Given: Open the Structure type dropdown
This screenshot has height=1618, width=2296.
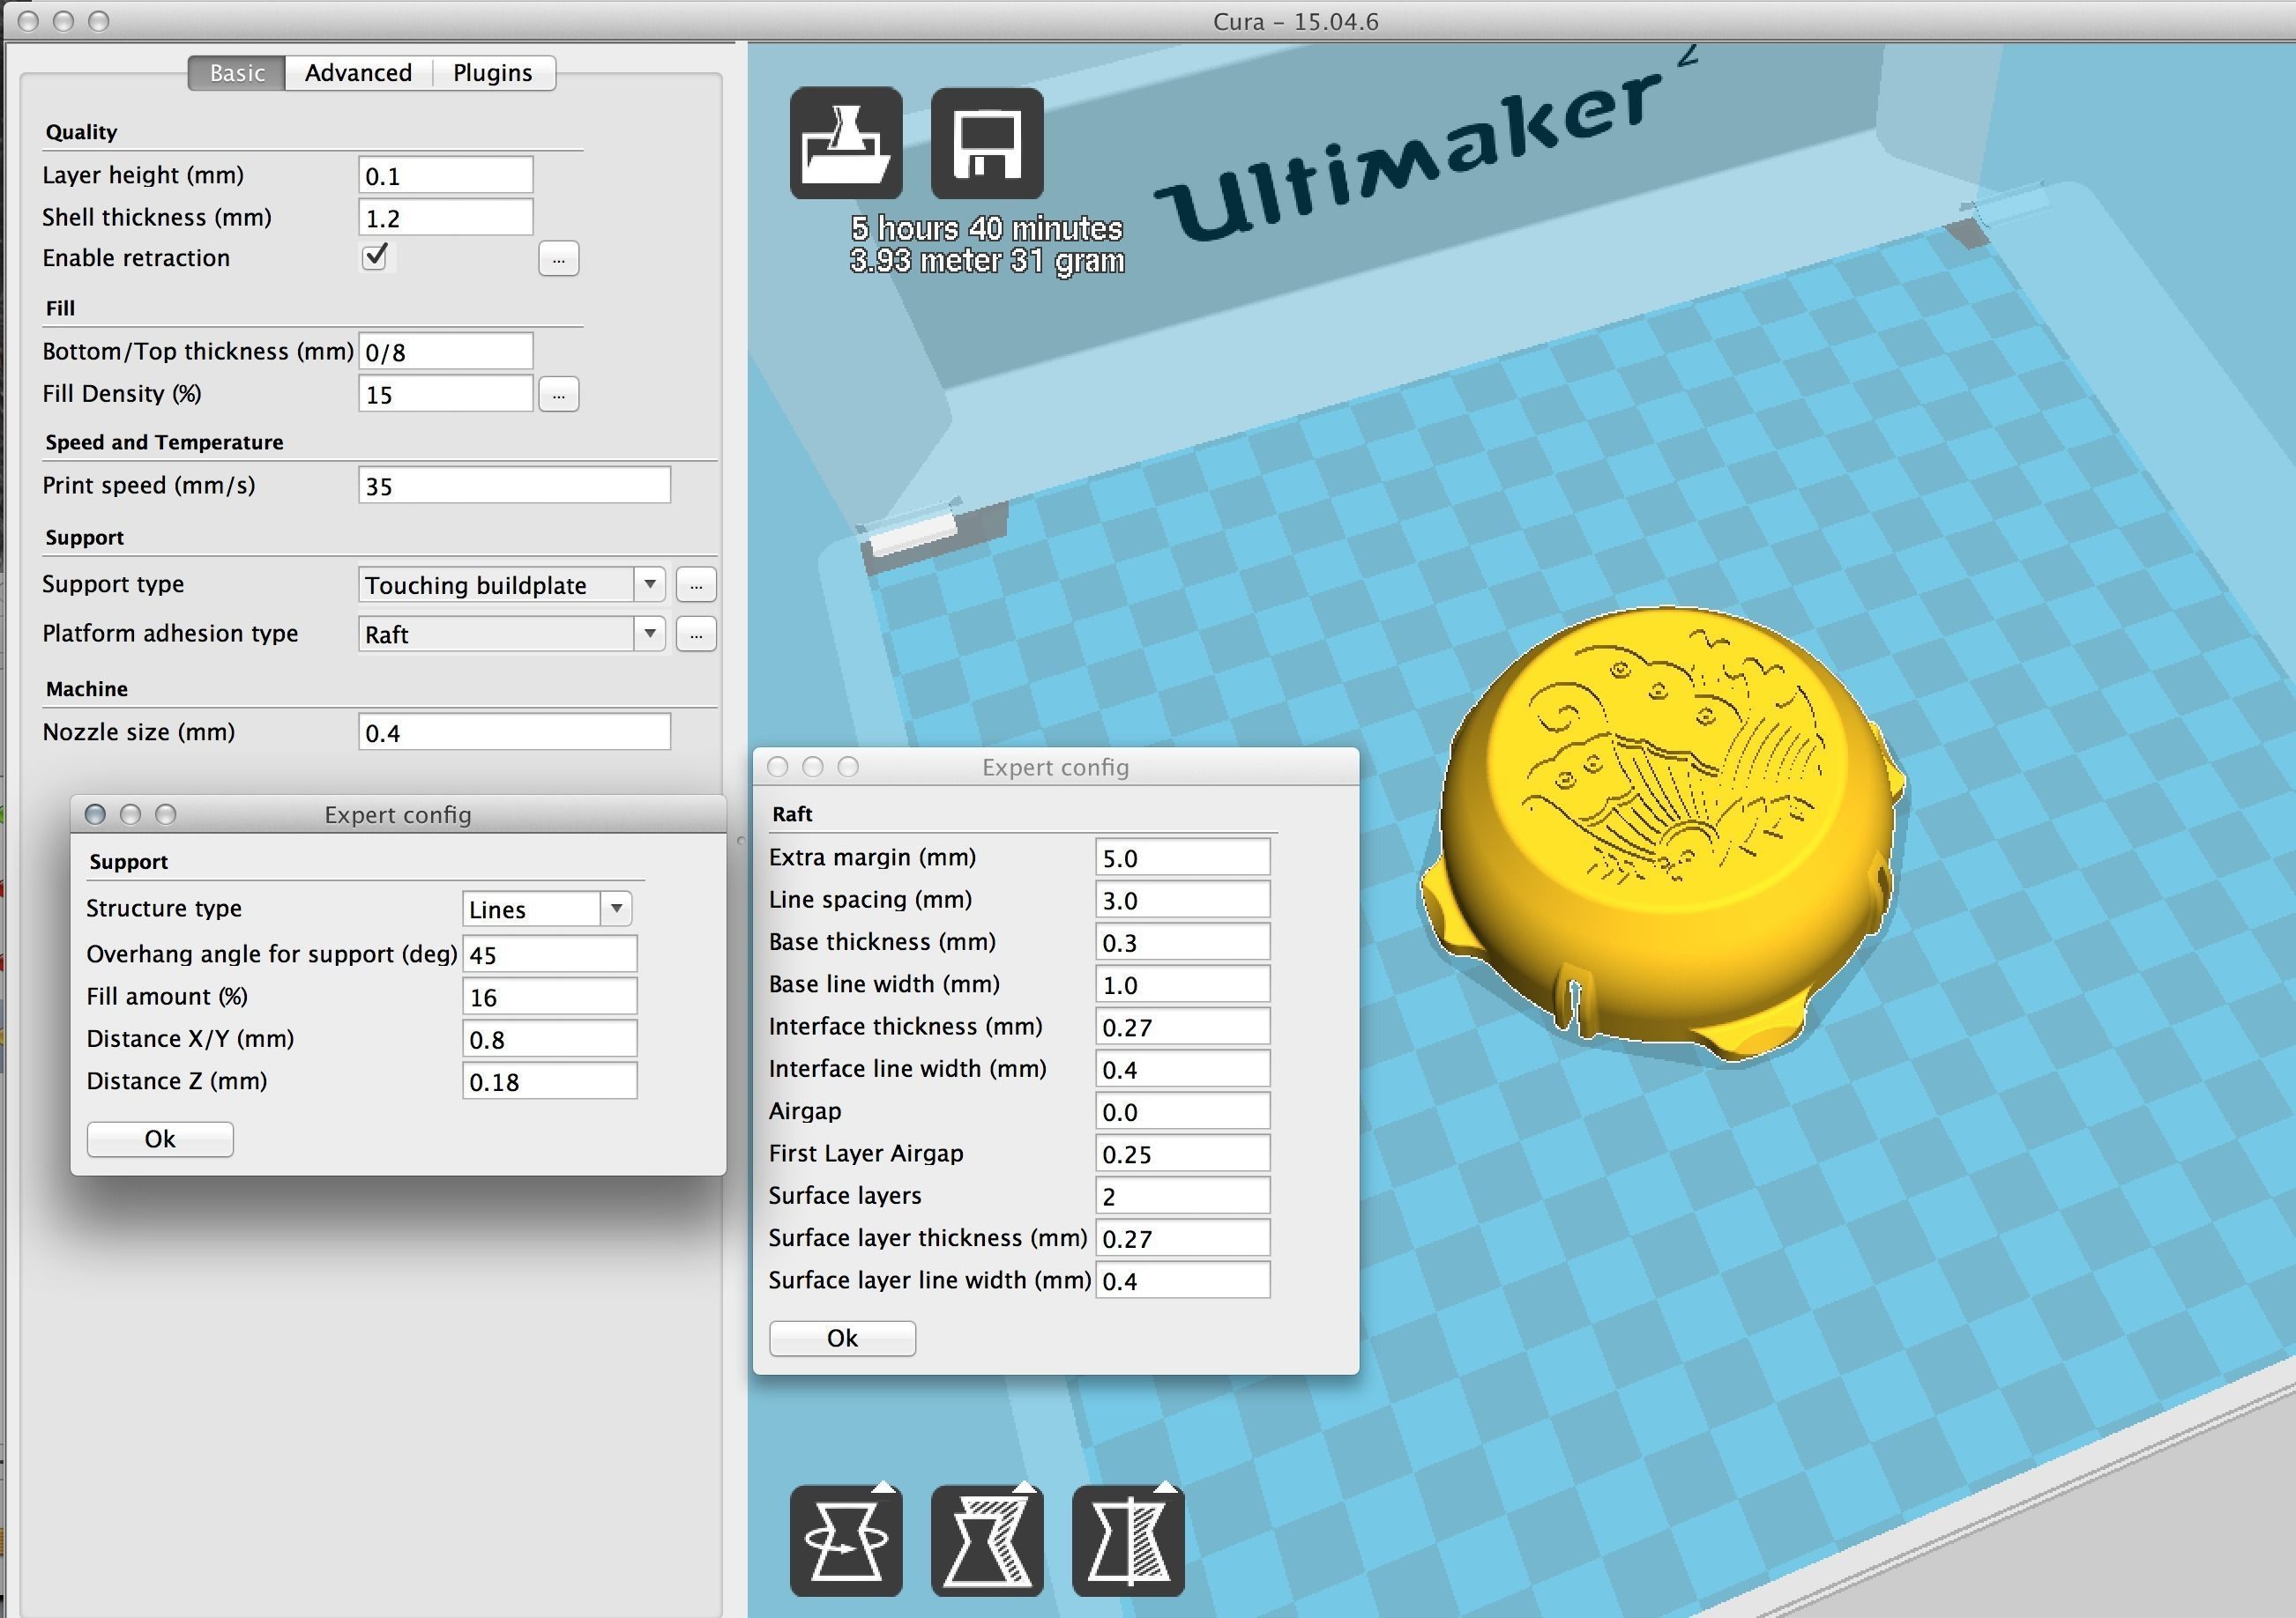Looking at the screenshot, I should 616,909.
